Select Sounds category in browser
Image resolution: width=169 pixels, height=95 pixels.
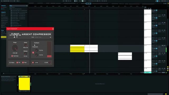pyautogui.click(x=4, y=14)
